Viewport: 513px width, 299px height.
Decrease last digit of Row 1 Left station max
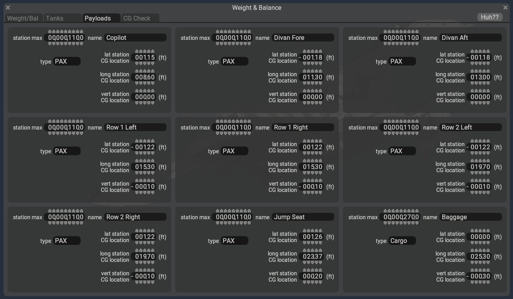click(x=81, y=134)
